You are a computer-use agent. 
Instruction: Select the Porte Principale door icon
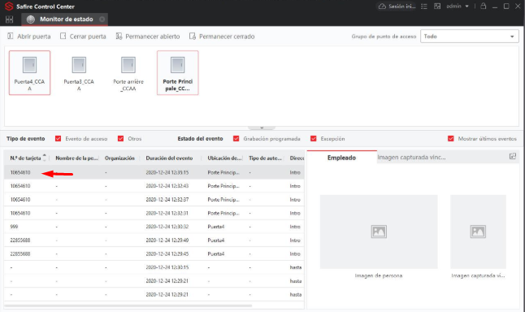tap(178, 72)
